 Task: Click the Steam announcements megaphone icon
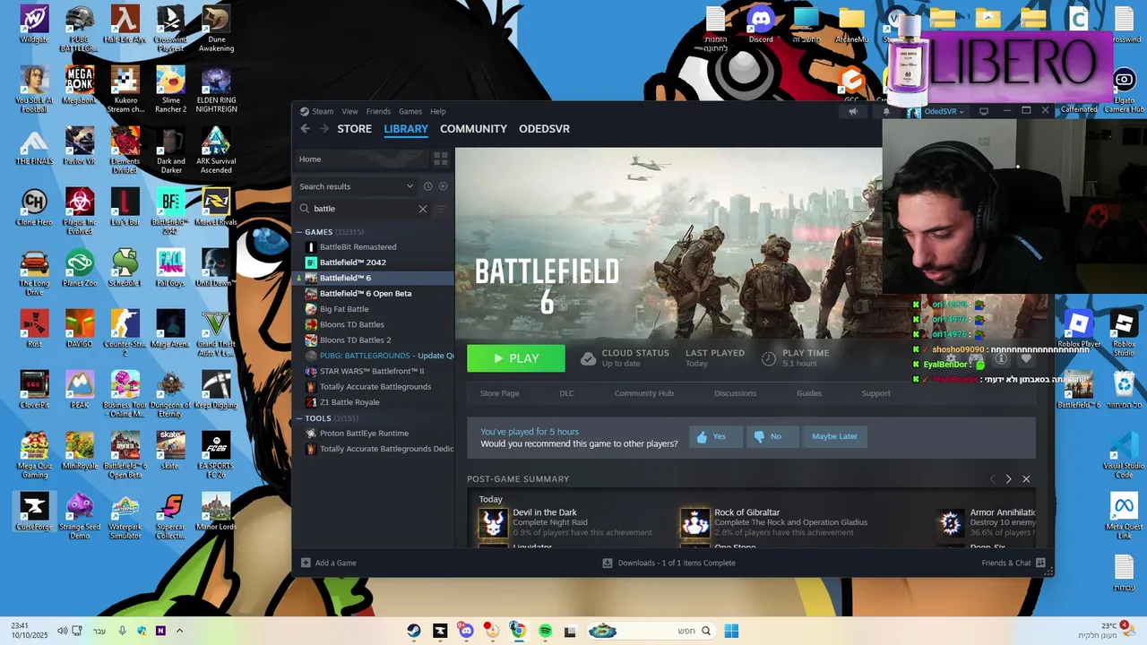pyautogui.click(x=853, y=112)
